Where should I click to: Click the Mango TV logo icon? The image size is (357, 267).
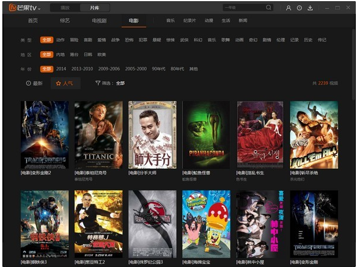click(12, 8)
